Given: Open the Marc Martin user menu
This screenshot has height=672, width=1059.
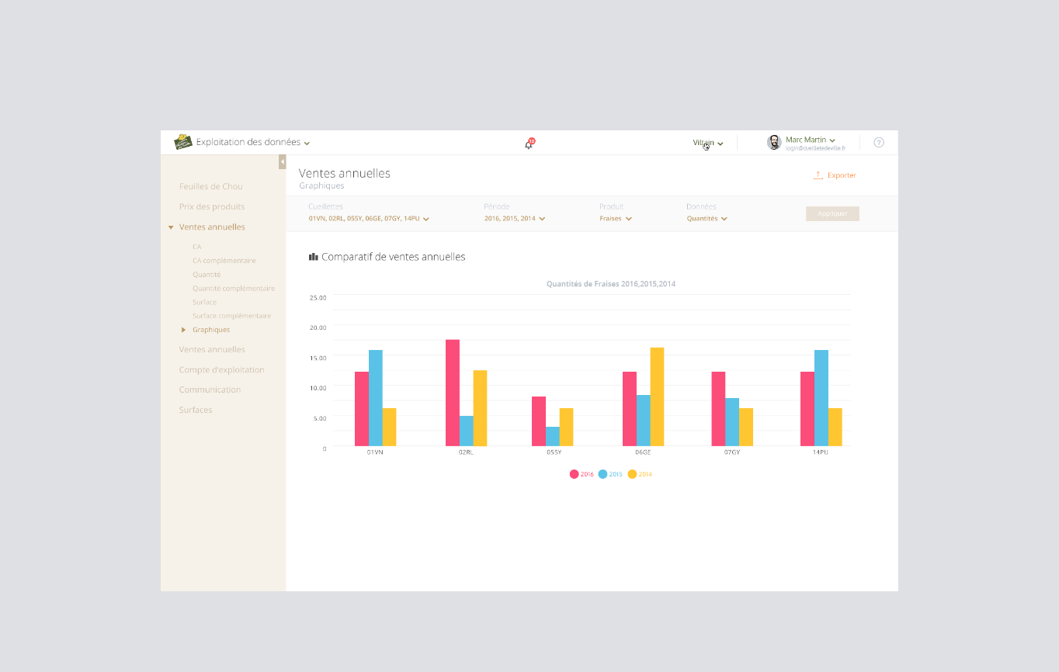Looking at the screenshot, I should 811,140.
